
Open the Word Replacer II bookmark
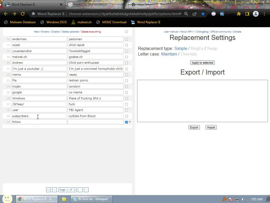click(x=146, y=22)
